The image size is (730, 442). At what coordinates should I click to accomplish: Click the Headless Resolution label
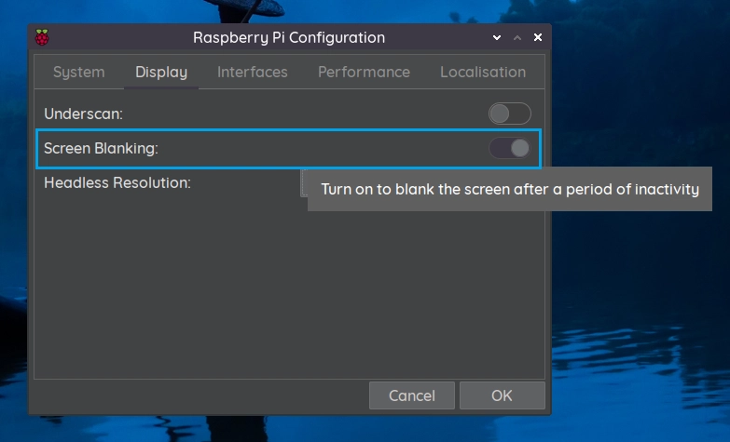(x=117, y=182)
